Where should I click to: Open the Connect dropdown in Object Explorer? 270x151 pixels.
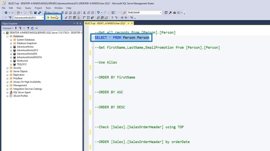7,28
